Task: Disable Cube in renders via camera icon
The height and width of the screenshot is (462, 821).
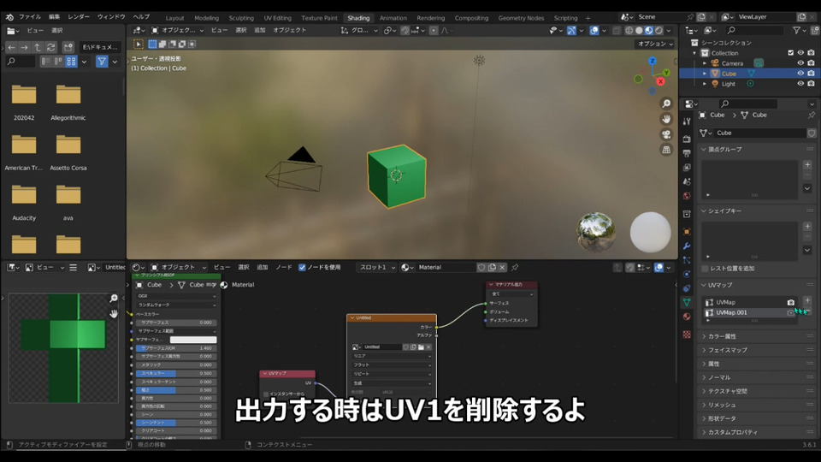Action: [811, 74]
